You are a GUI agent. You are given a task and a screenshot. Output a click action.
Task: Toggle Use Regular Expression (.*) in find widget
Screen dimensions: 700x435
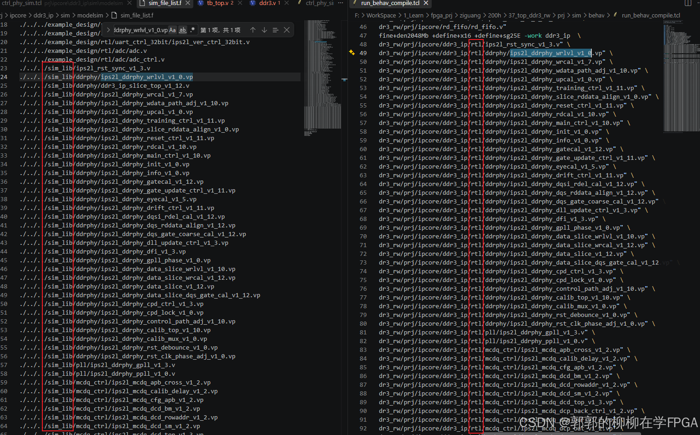click(192, 30)
